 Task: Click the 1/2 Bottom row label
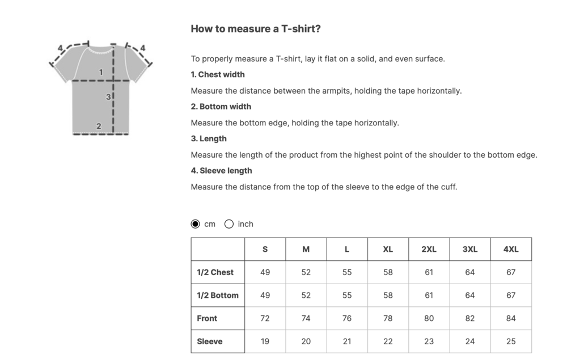[x=218, y=296]
